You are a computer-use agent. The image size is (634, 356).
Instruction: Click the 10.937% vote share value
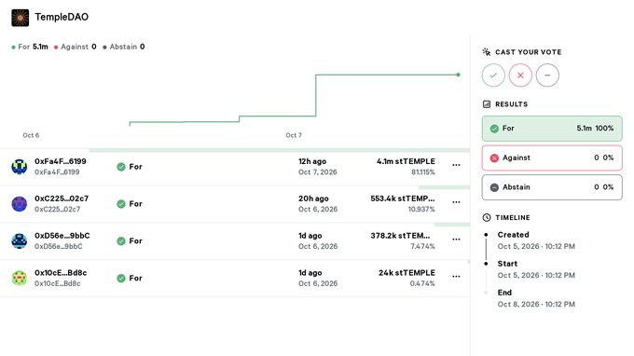pos(421,210)
